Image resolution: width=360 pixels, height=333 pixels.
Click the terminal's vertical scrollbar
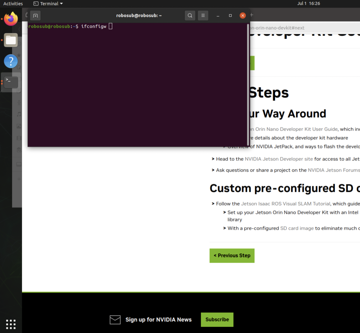[x=248, y=85]
